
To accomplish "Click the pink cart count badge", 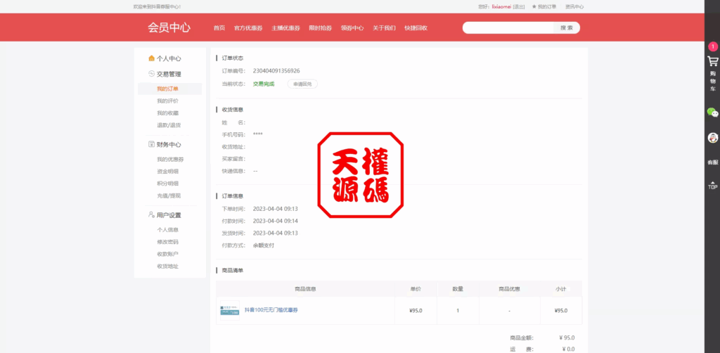I will pyautogui.click(x=713, y=46).
